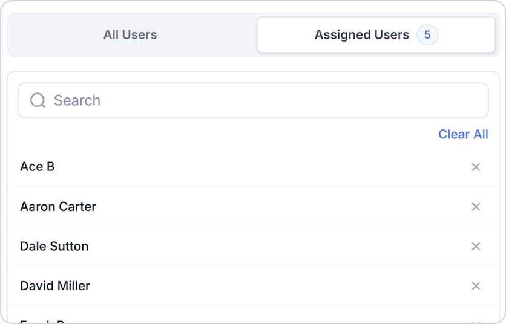This screenshot has height=324, width=506.
Task: Focus the Search input field
Action: [x=253, y=100]
